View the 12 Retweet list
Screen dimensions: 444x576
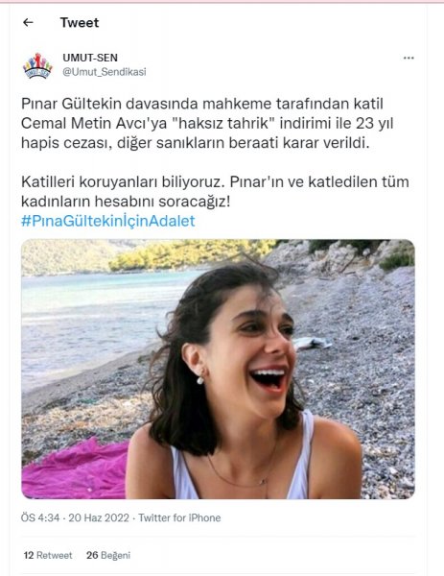[48, 555]
